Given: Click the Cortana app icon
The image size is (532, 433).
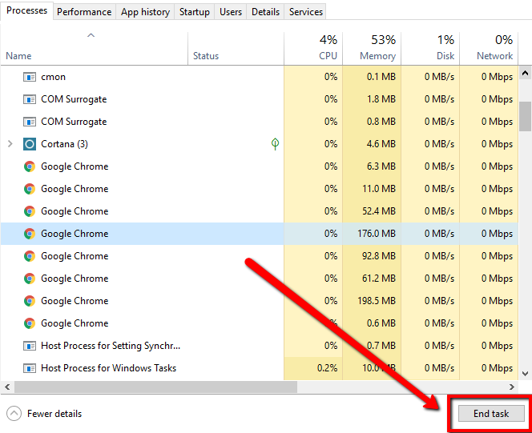Looking at the screenshot, I should (30, 144).
